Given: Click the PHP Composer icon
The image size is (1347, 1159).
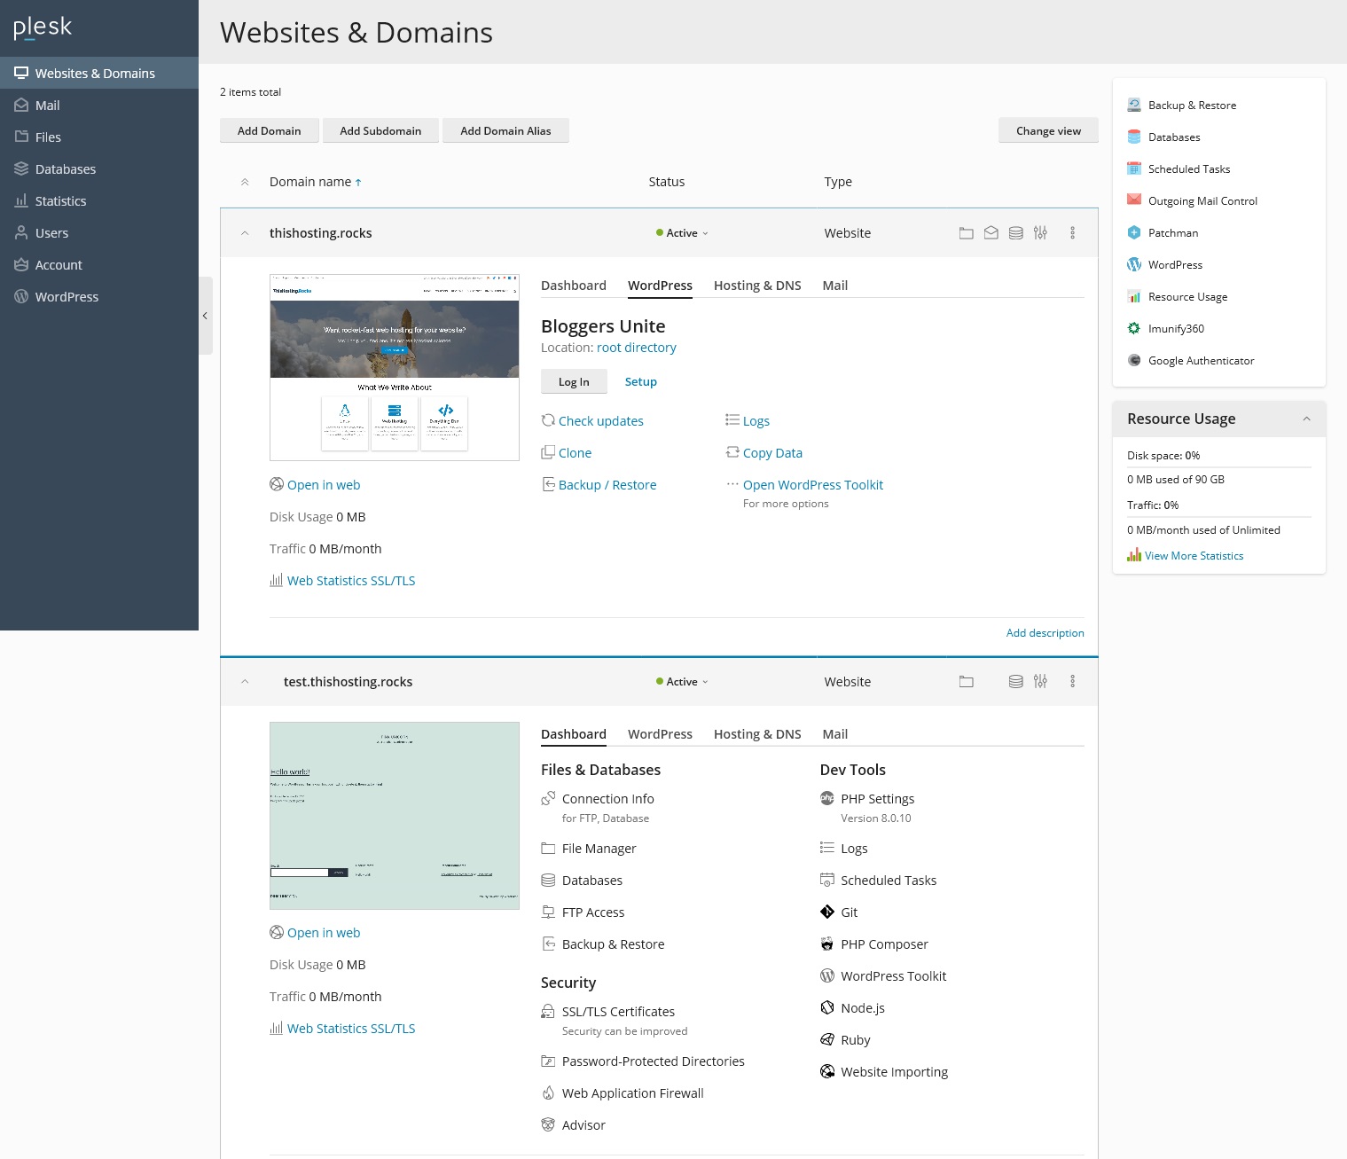Looking at the screenshot, I should (x=827, y=944).
